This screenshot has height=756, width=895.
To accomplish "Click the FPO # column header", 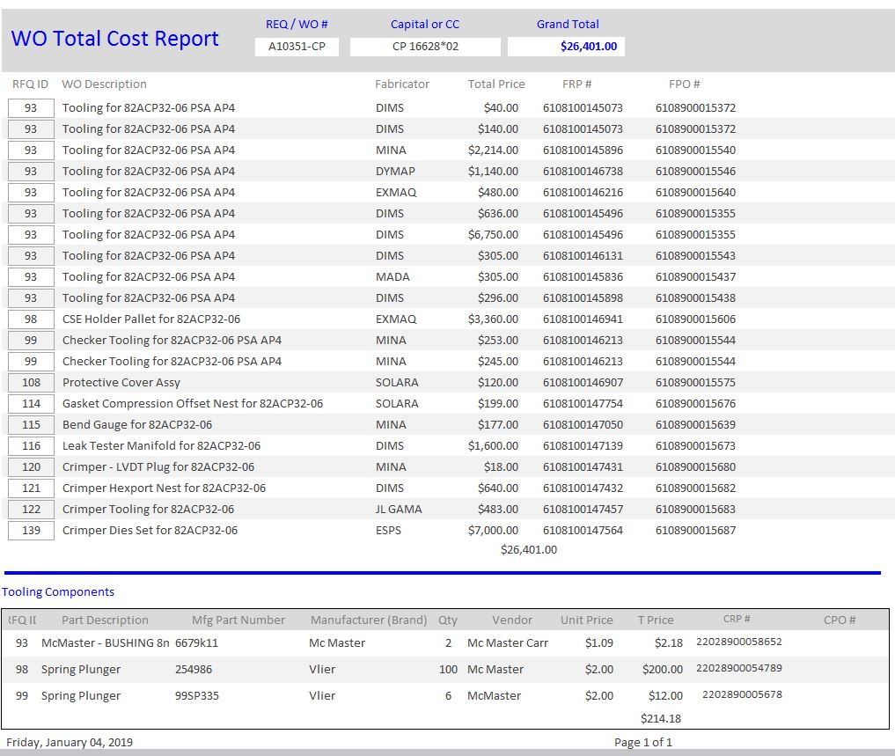I will point(684,84).
